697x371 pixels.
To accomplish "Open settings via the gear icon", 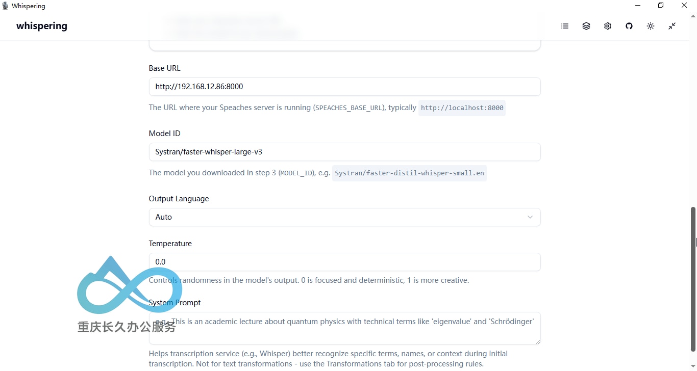I will pyautogui.click(x=608, y=26).
